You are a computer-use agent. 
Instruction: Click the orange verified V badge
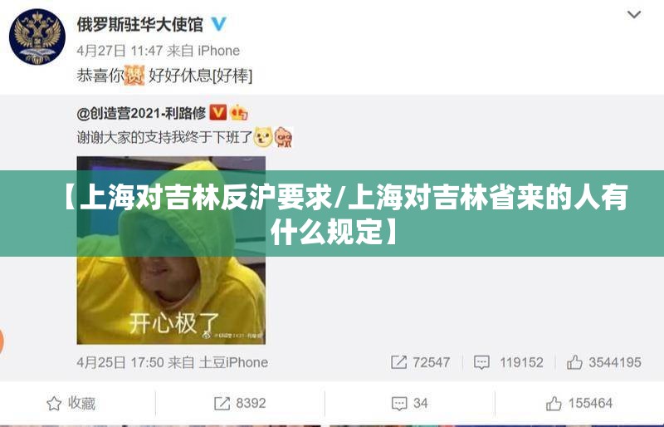coord(218,112)
